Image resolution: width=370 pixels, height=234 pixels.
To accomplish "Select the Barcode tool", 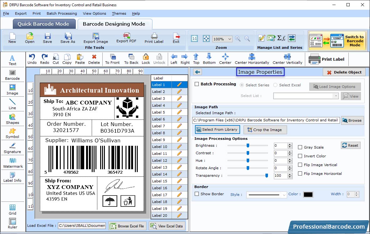I will pyautogui.click(x=12, y=75).
